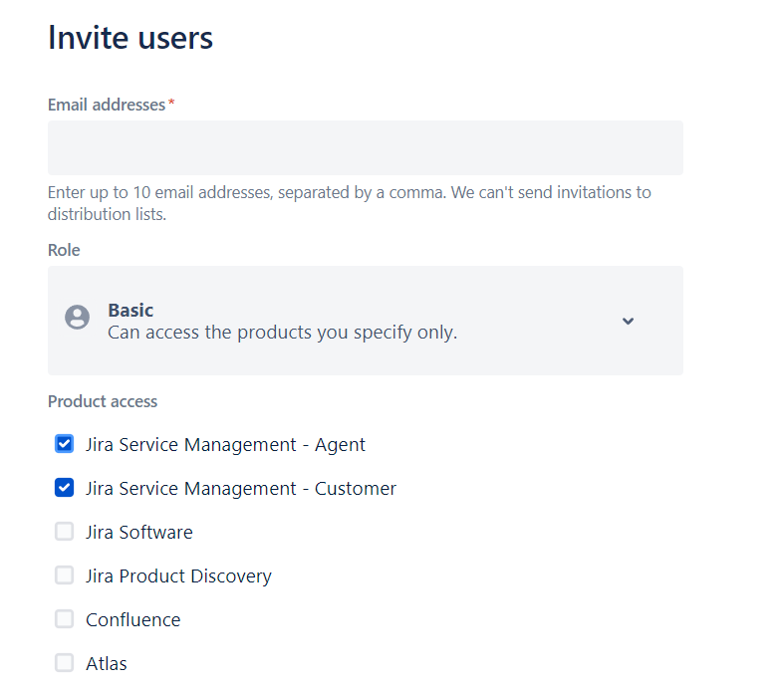
Task: Click the "Invite users" heading
Action: point(130,38)
